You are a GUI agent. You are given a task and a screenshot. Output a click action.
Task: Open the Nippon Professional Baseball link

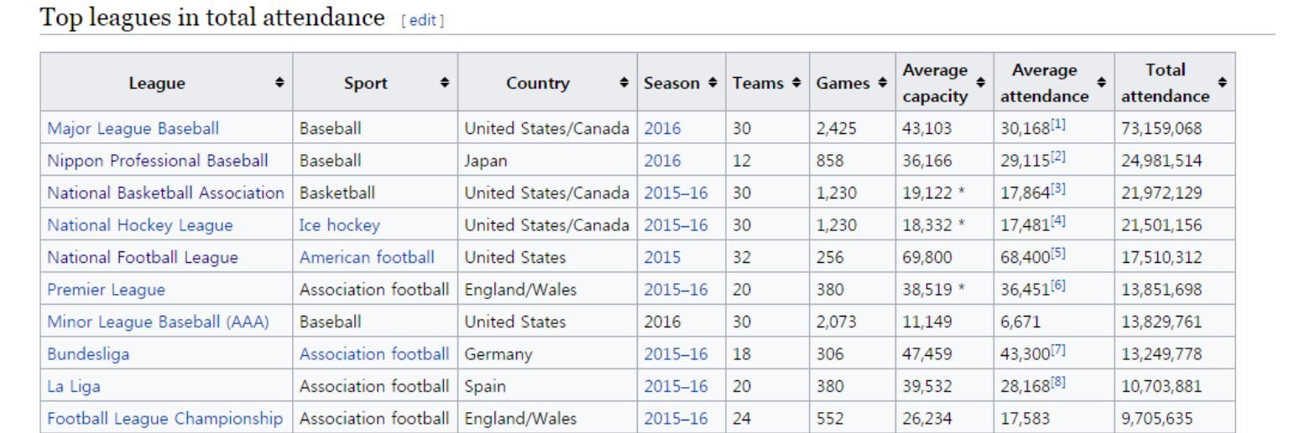(158, 161)
